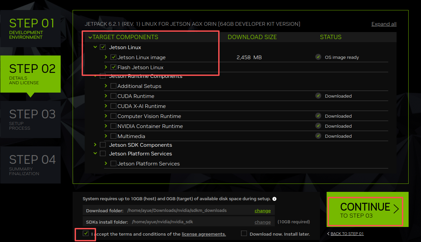Expand the Multimedia row
The height and width of the screenshot is (242, 421).
pyautogui.click(x=106, y=136)
